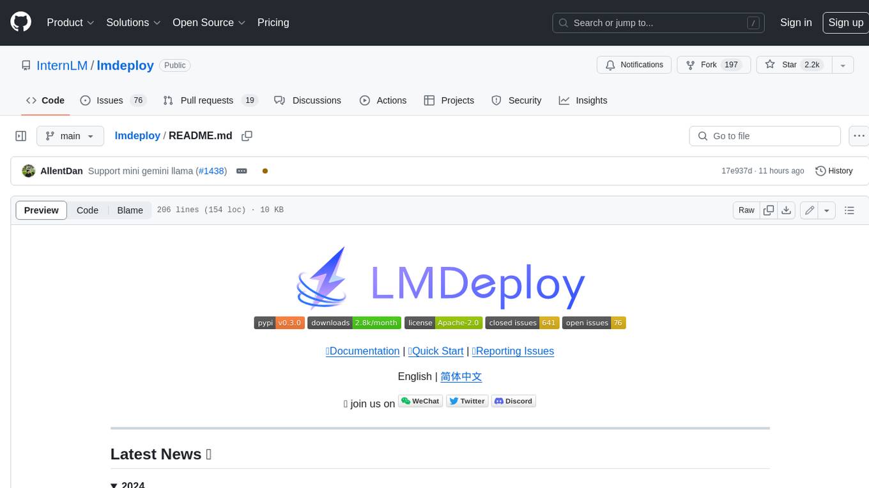Show the commit status check dot
Image resolution: width=869 pixels, height=488 pixels.
click(265, 171)
